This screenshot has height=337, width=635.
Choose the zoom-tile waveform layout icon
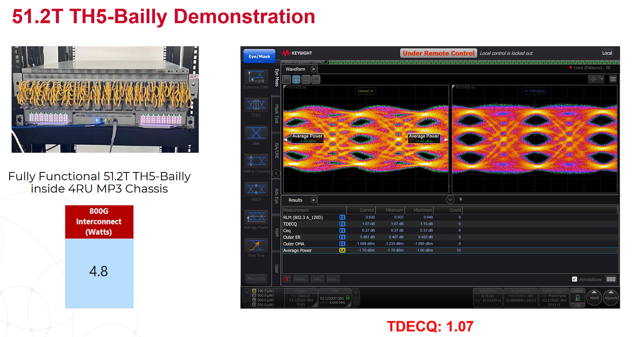click(x=316, y=79)
